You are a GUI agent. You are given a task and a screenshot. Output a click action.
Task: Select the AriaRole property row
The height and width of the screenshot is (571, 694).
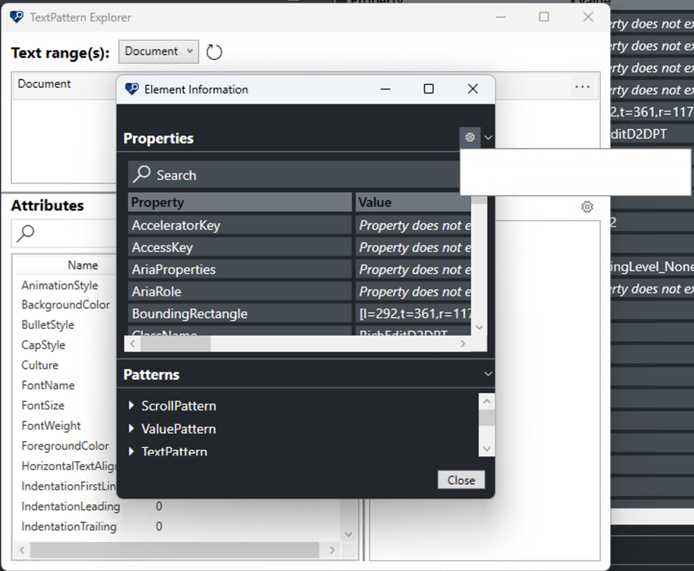240,291
